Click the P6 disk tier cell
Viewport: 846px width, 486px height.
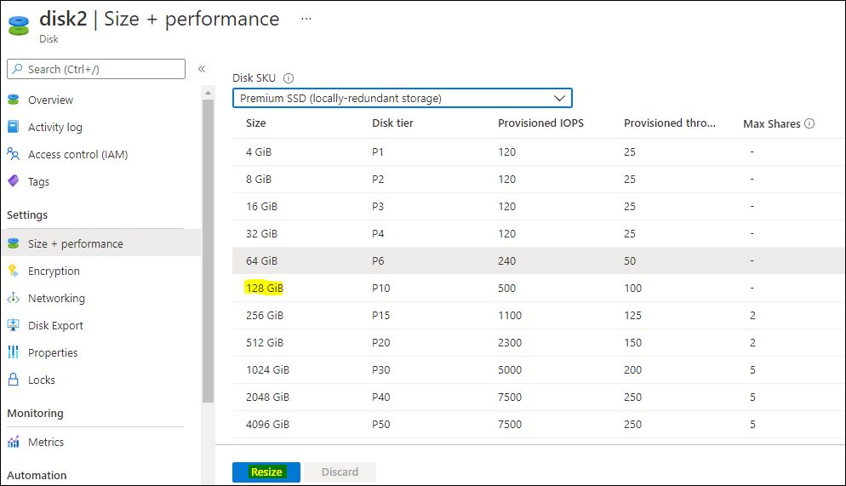378,261
